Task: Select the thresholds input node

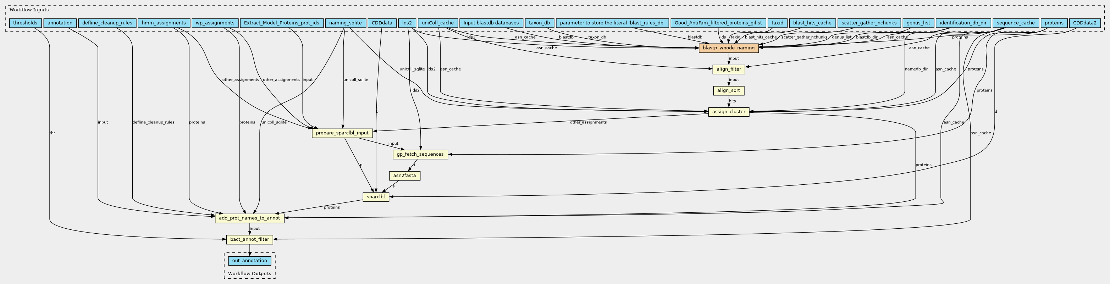Action: point(26,23)
